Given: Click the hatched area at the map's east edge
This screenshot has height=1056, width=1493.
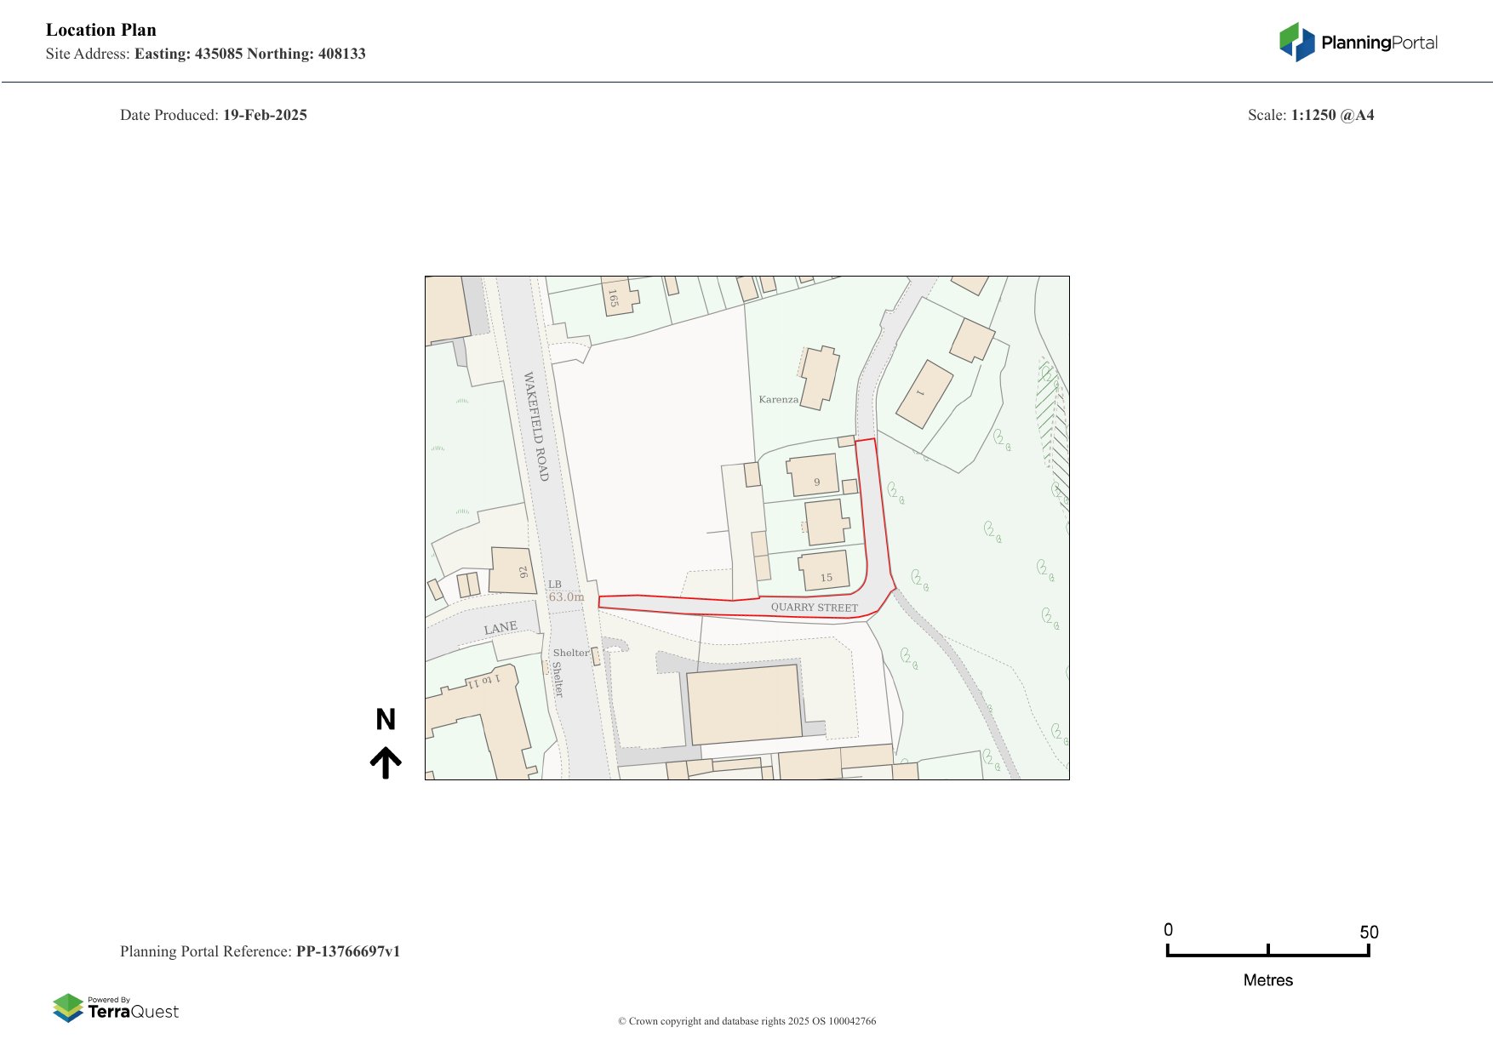Looking at the screenshot, I should (x=1052, y=425).
